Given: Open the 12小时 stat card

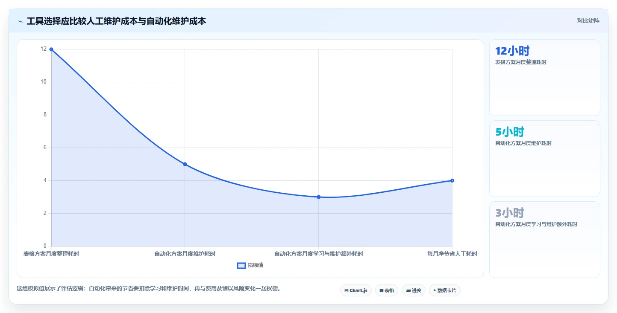Looking at the screenshot, I should pos(545,78).
